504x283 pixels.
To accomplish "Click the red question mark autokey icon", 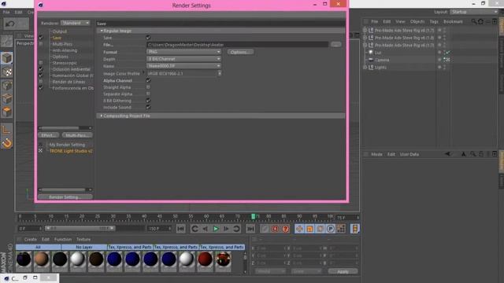I will [285, 229].
